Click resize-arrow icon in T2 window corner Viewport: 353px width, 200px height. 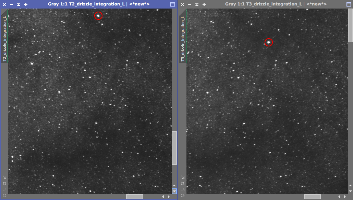[x=4, y=177]
